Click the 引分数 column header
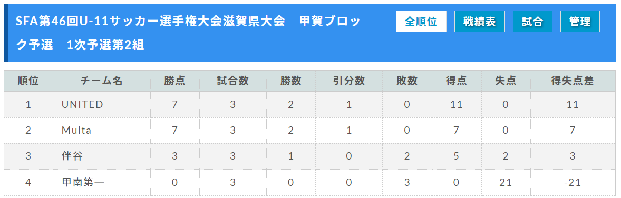The width and height of the screenshot is (621, 198). pos(349,81)
